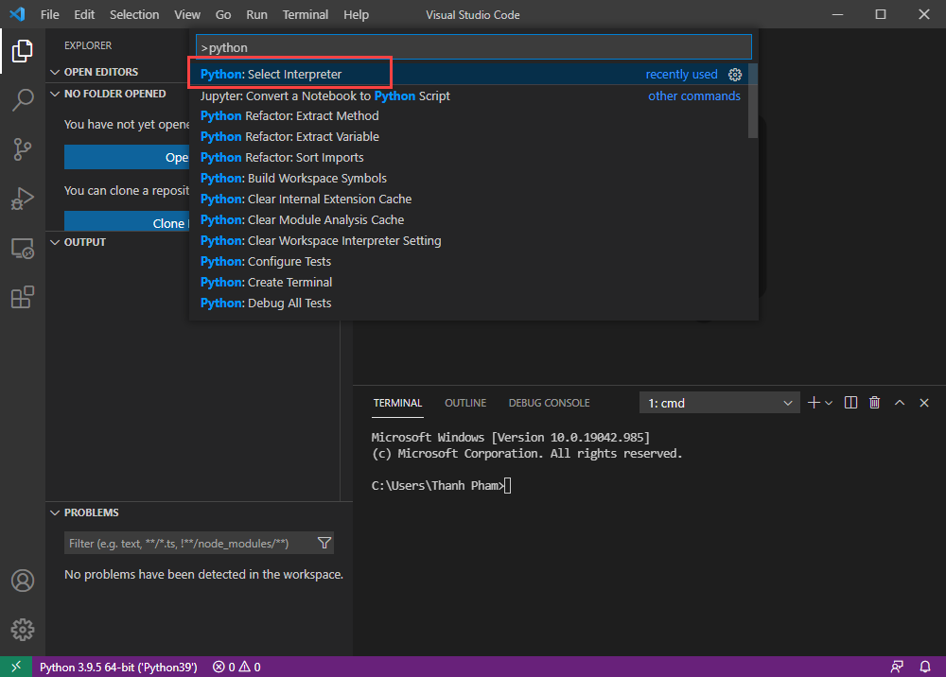
Task: Open the Selection menu
Action: 134,14
